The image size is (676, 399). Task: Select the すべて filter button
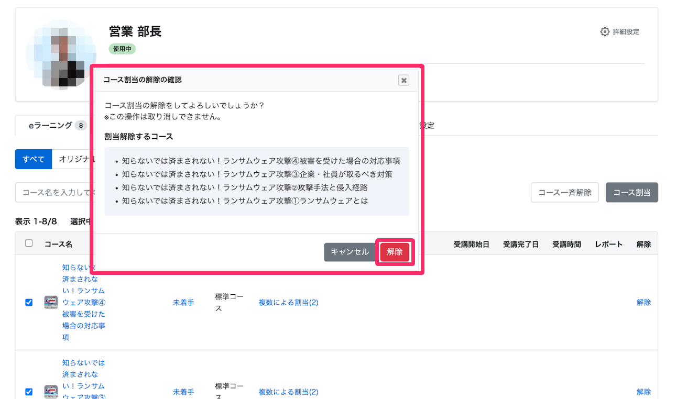tap(34, 159)
